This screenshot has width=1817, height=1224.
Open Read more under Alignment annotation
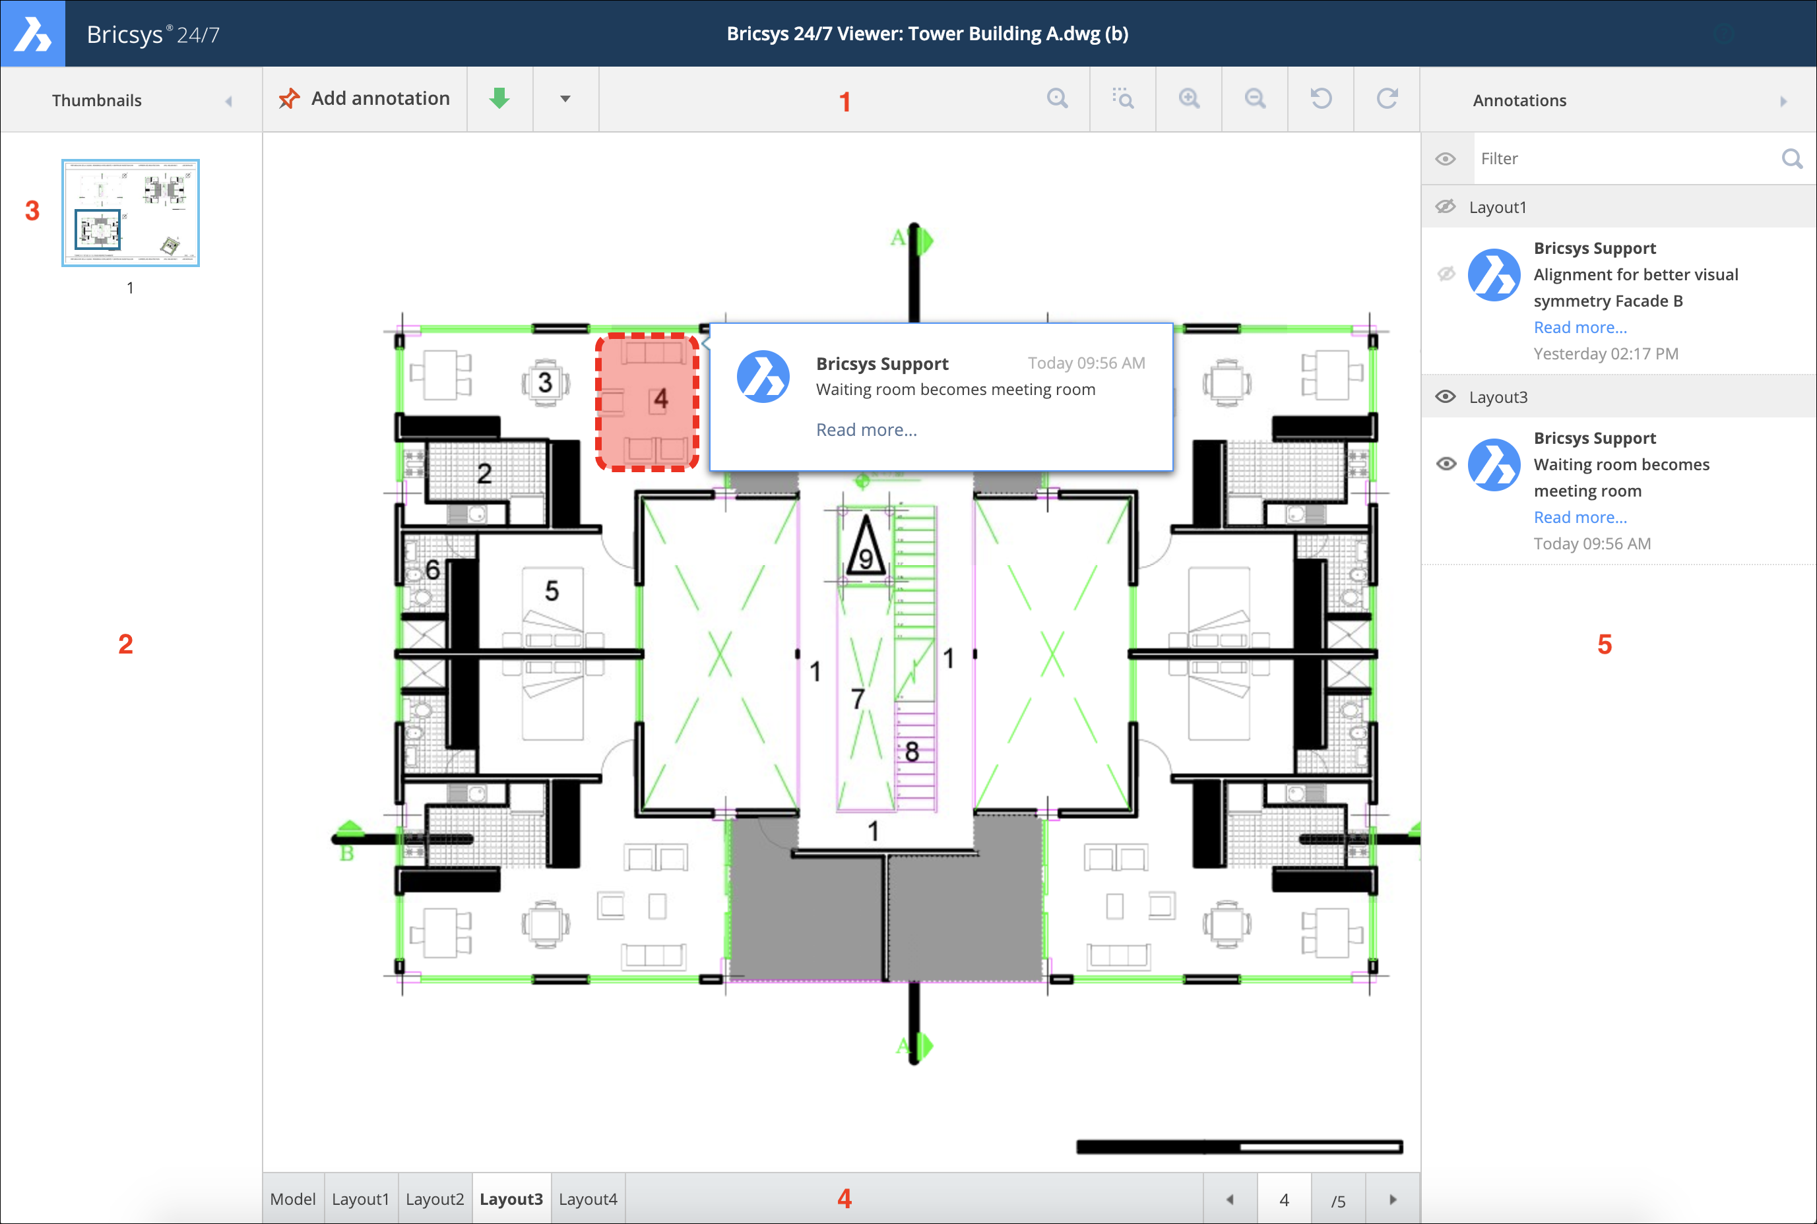(1579, 327)
